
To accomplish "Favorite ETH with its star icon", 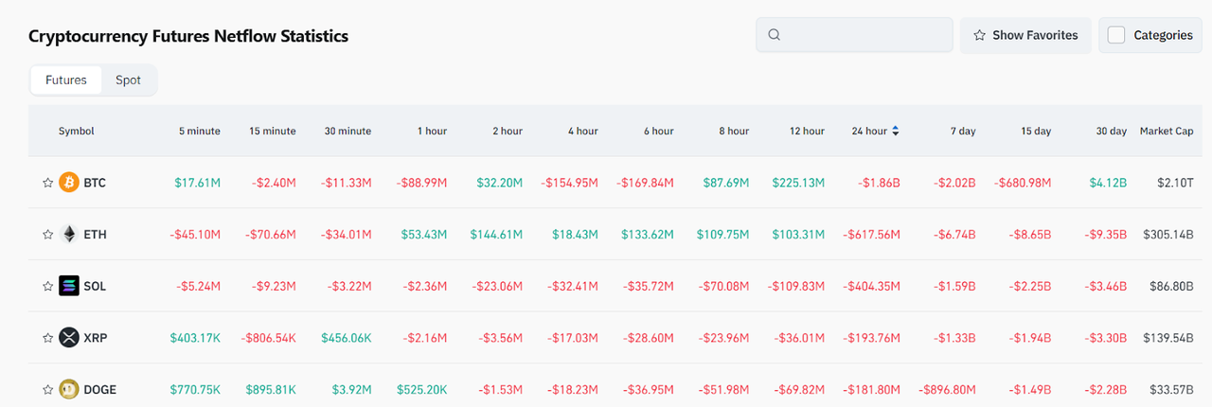I will (47, 234).
